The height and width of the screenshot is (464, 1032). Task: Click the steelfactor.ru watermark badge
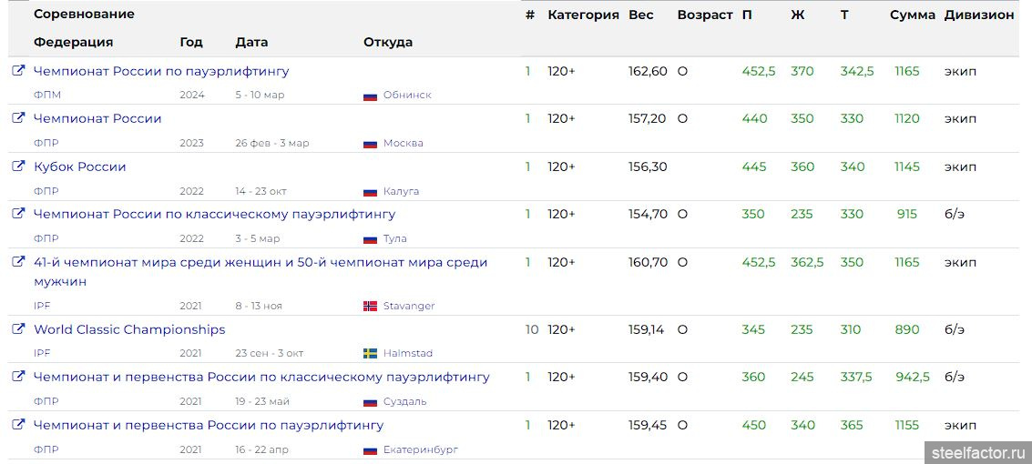[978, 453]
